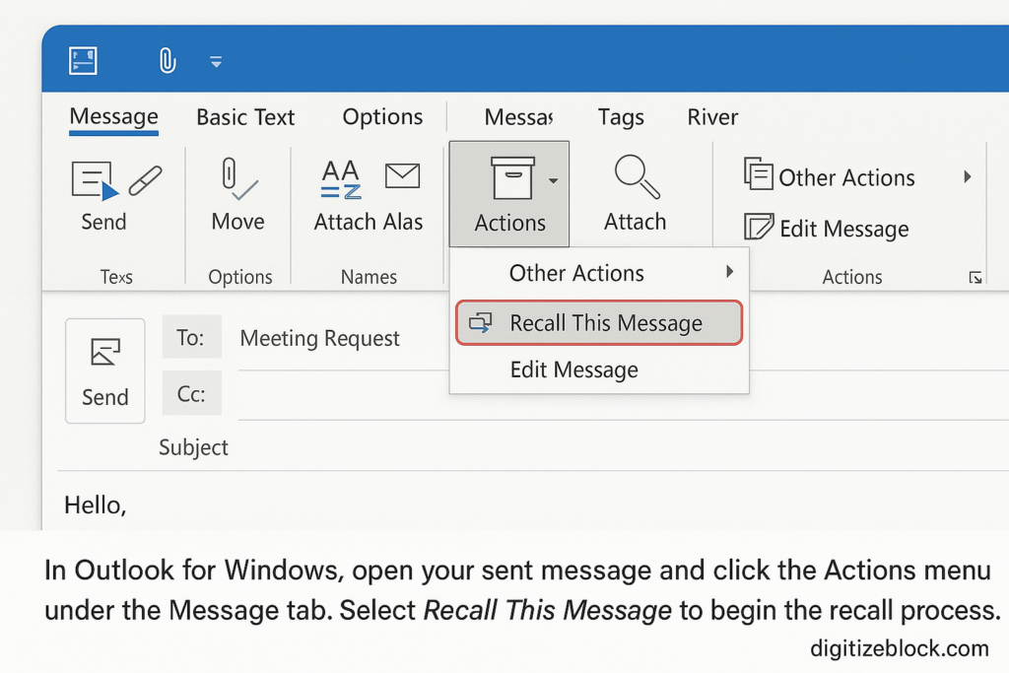Click the Options group label under Move

[x=240, y=277]
